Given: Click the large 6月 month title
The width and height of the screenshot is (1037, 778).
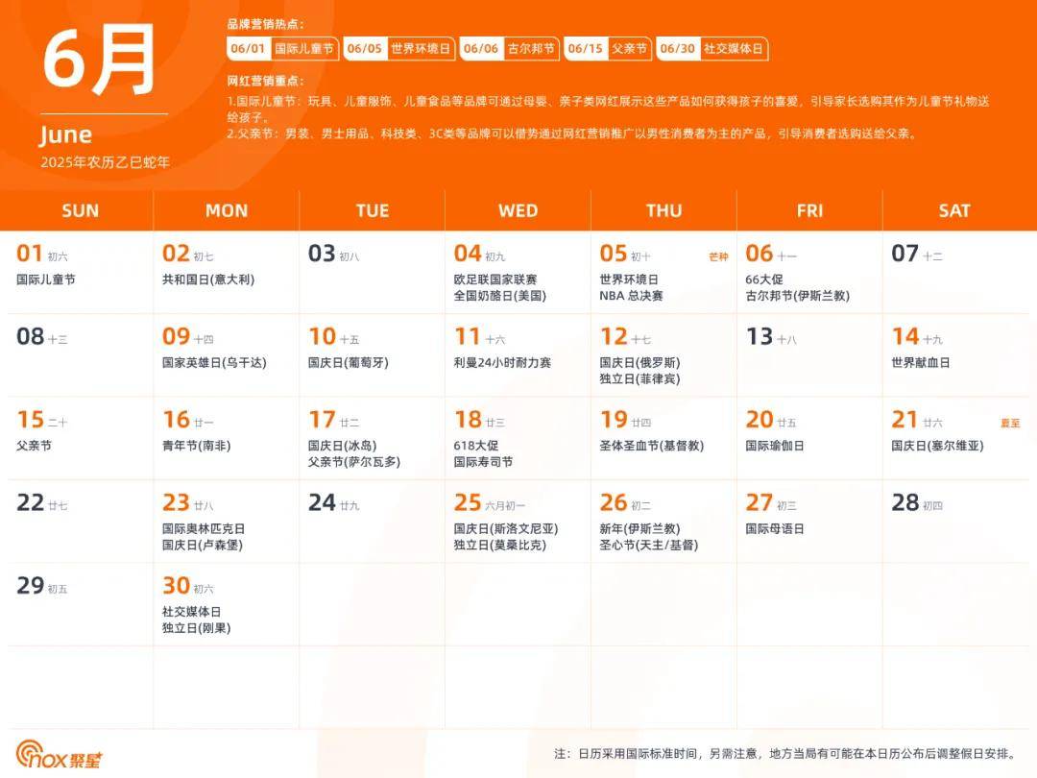Looking at the screenshot, I should coord(99,60).
